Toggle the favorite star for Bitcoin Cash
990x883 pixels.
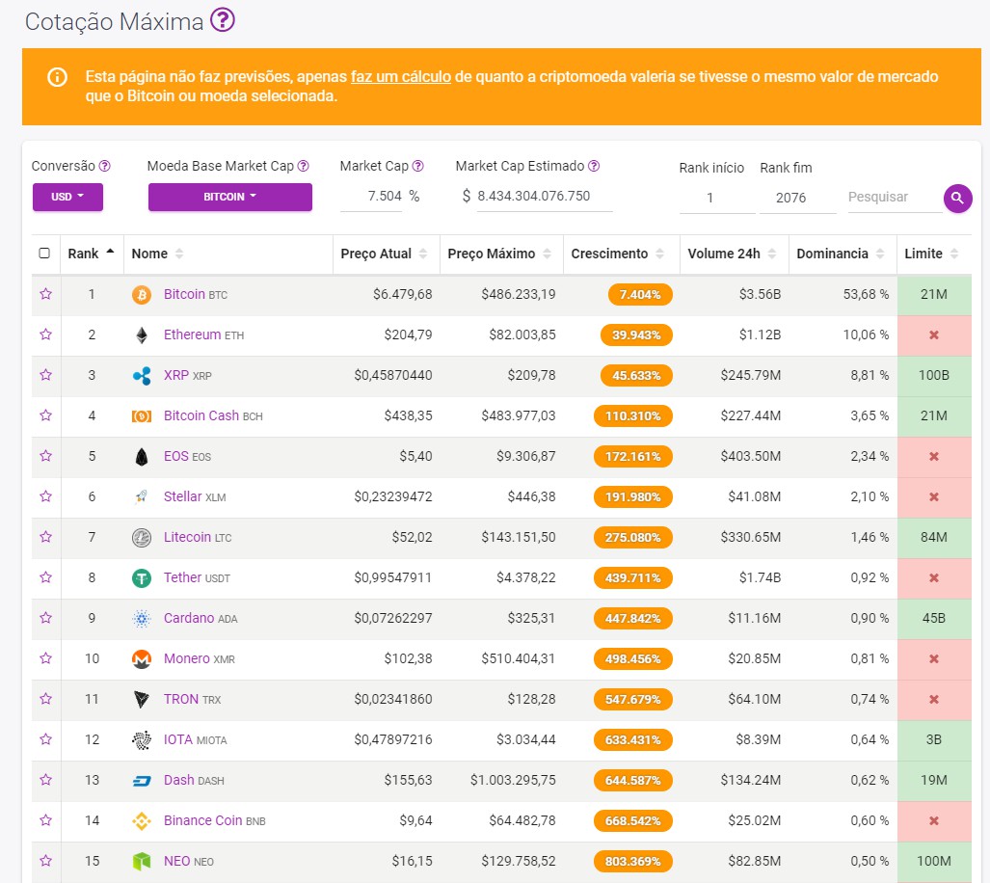[x=45, y=415]
